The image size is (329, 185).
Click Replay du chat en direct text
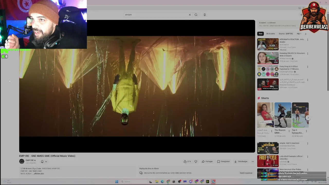(149, 169)
